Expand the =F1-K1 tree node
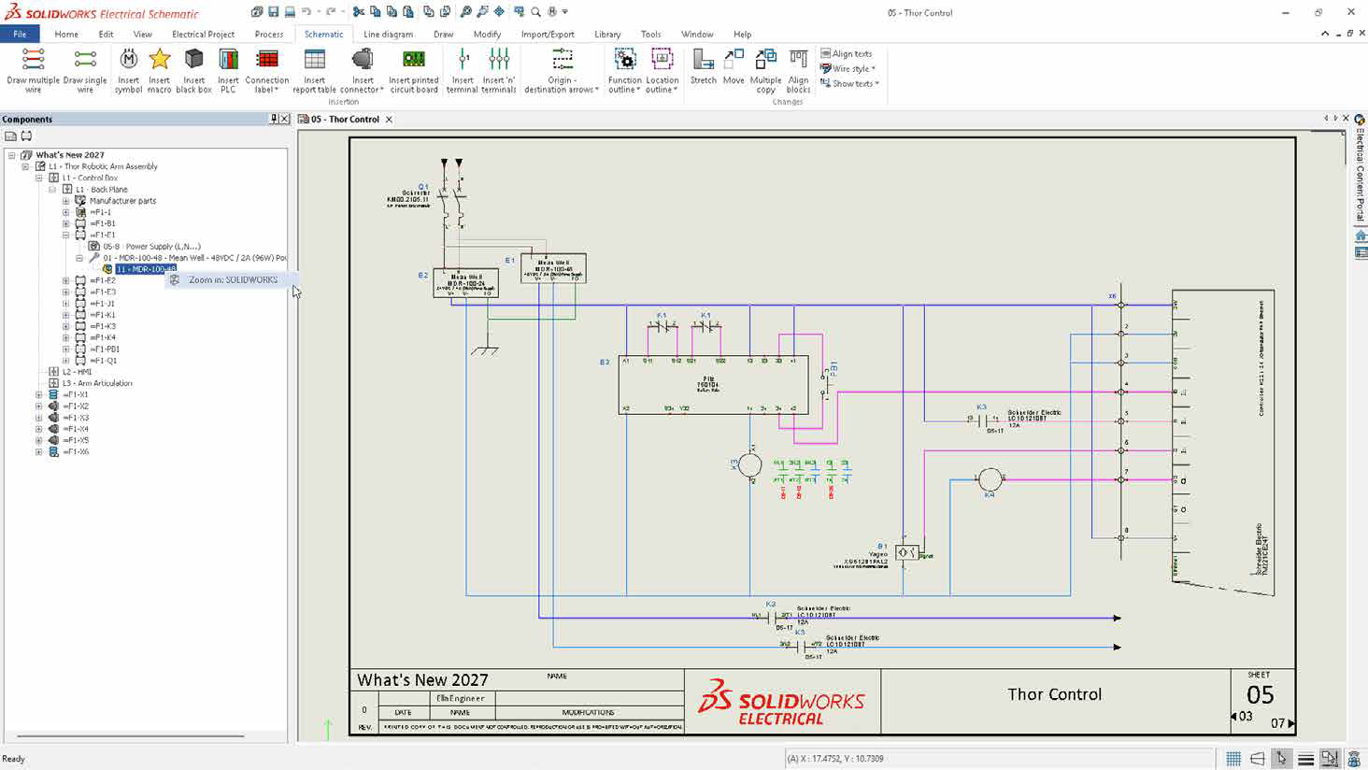Image resolution: width=1368 pixels, height=770 pixels. 66,315
